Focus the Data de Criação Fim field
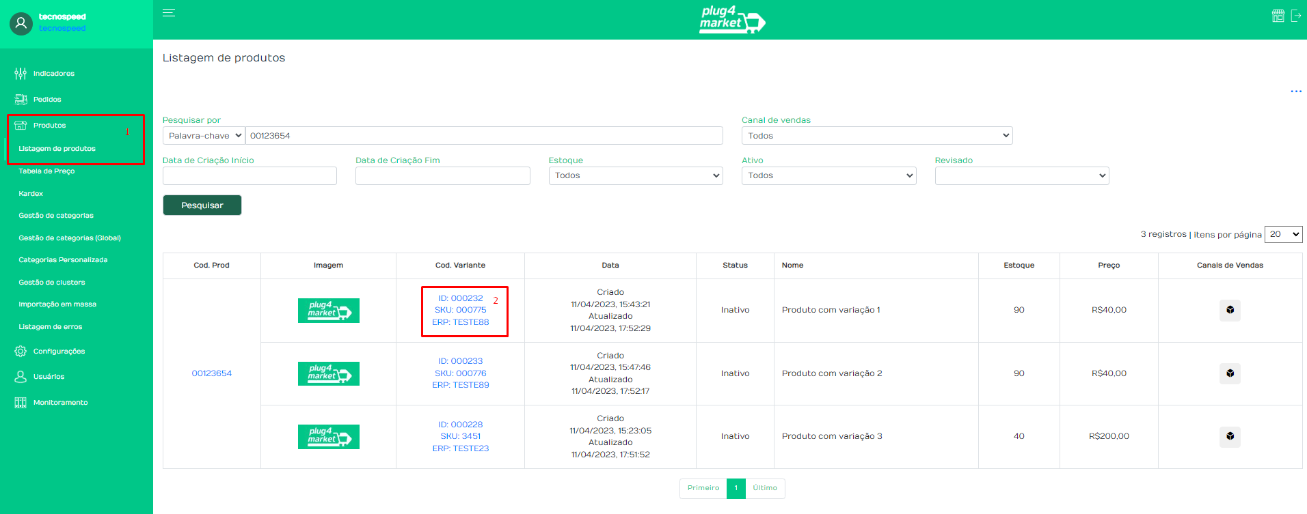The image size is (1307, 514). point(443,175)
